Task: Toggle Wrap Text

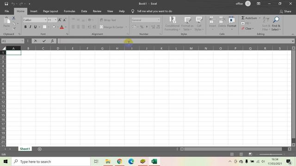Action: click(x=108, y=20)
